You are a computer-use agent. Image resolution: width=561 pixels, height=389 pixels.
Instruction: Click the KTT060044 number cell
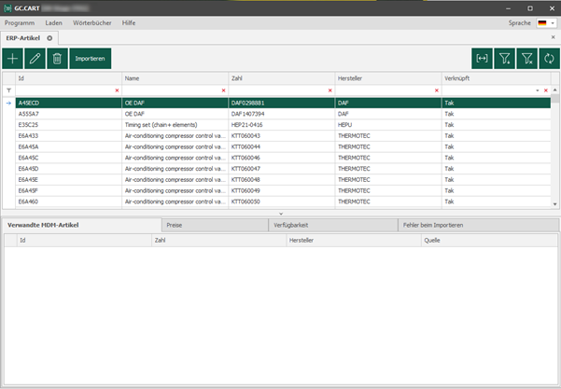[x=282, y=147]
